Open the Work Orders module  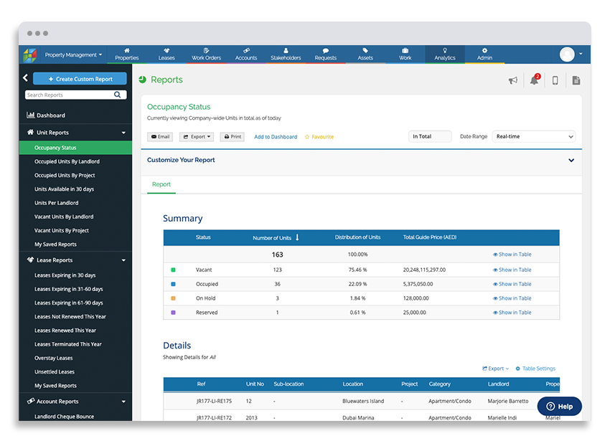tap(206, 54)
